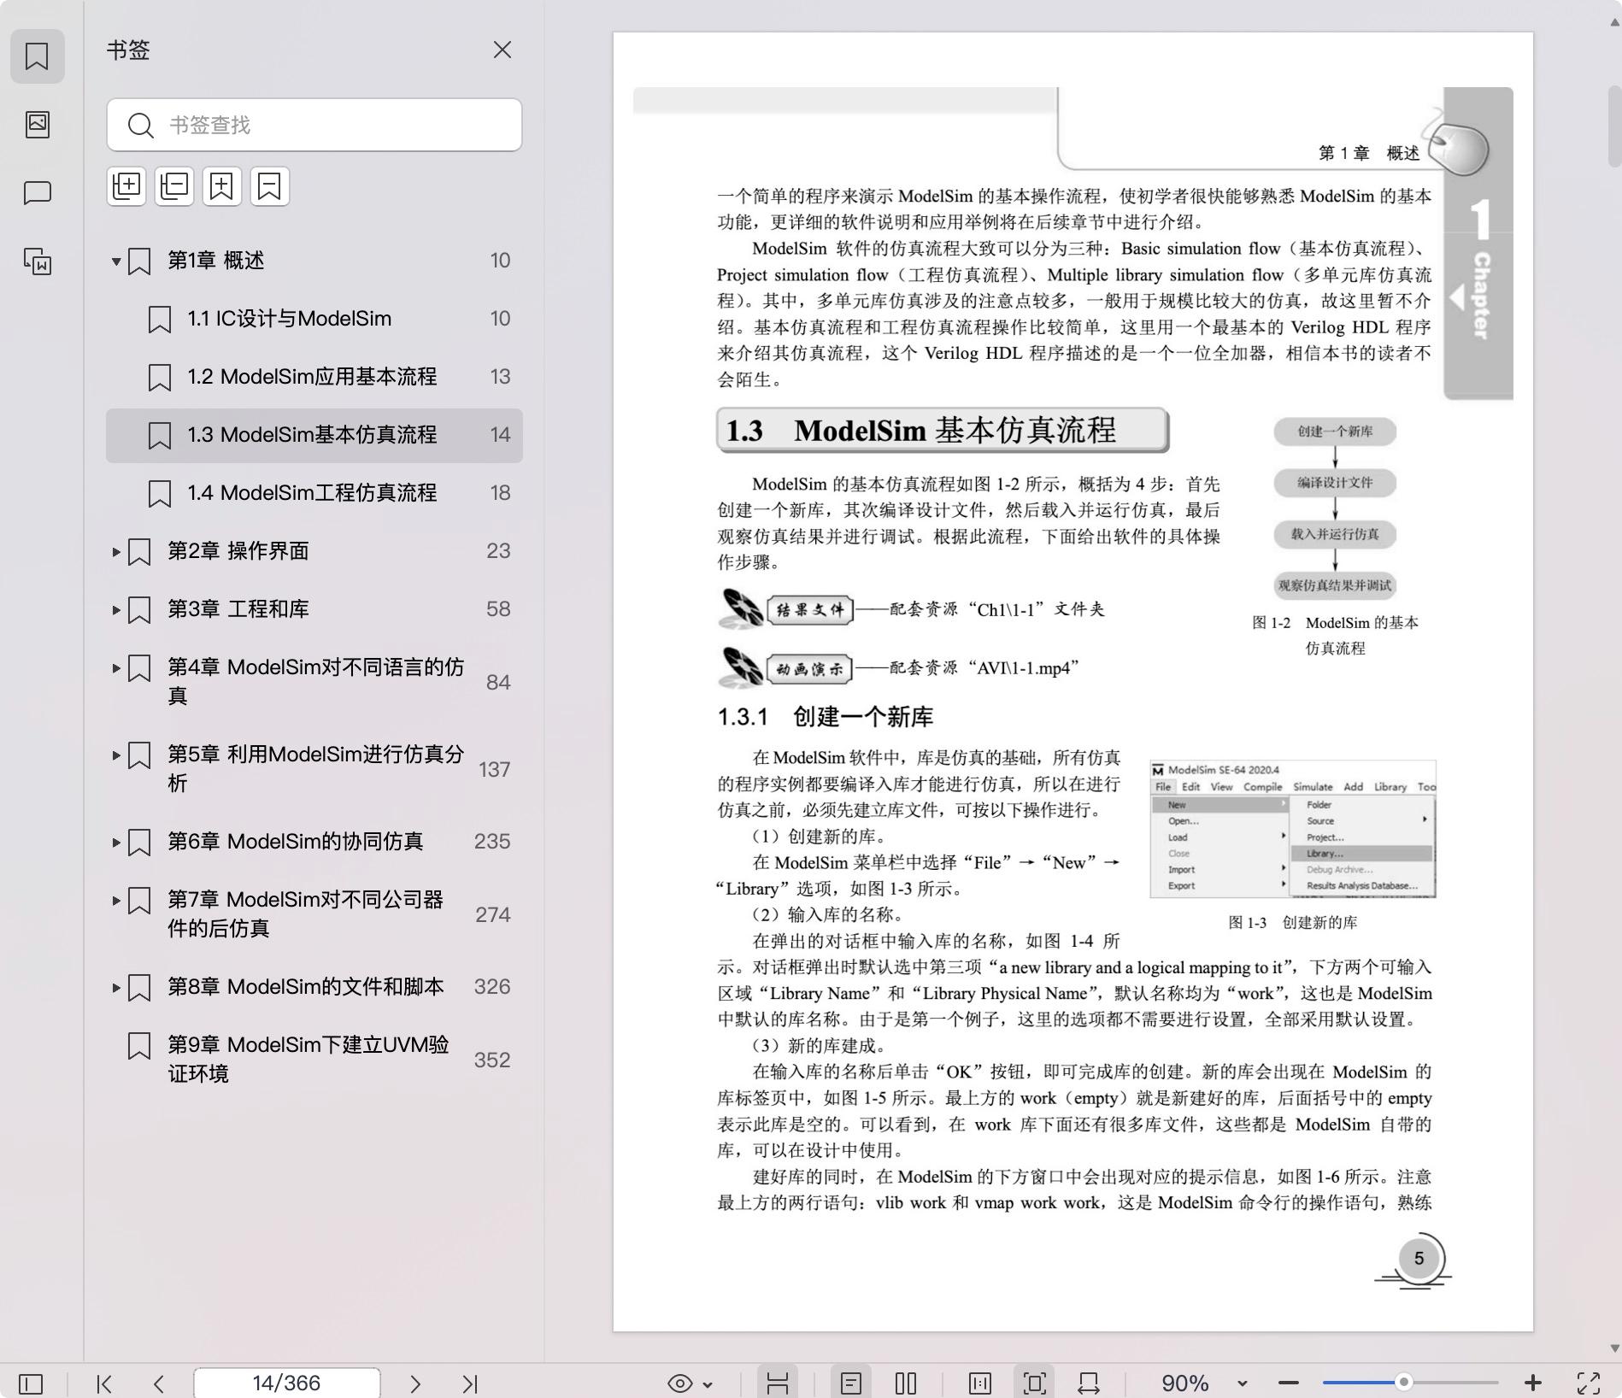Open the bookmarks sidebar panel

[37, 56]
